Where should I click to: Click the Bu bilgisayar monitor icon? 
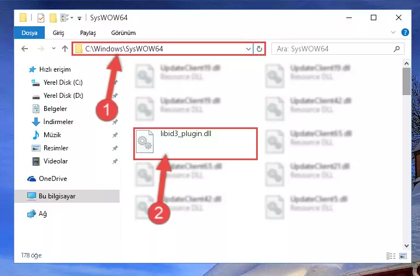(31, 196)
